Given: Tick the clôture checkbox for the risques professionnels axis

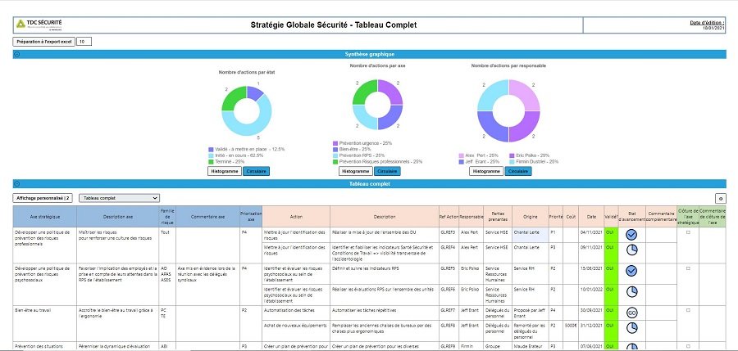Looking at the screenshot, I should tap(688, 232).
